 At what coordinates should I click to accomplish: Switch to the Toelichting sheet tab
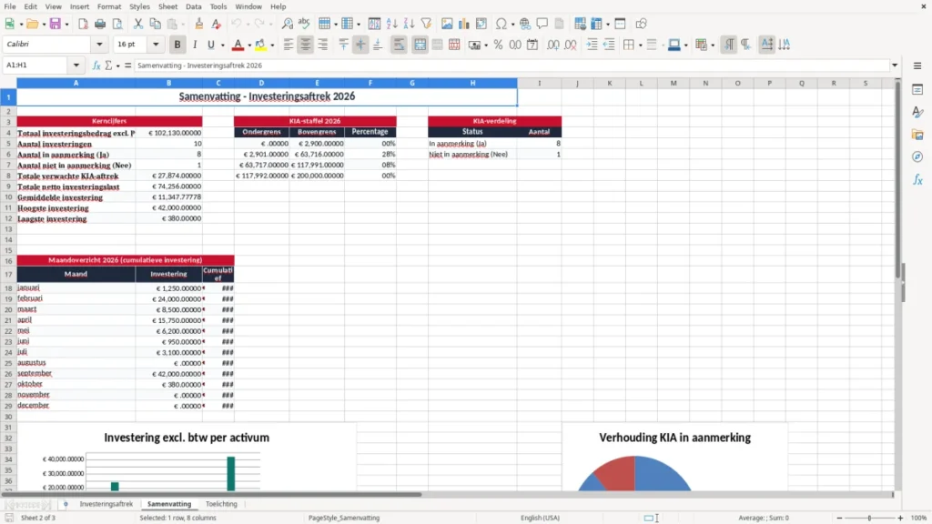point(221,504)
